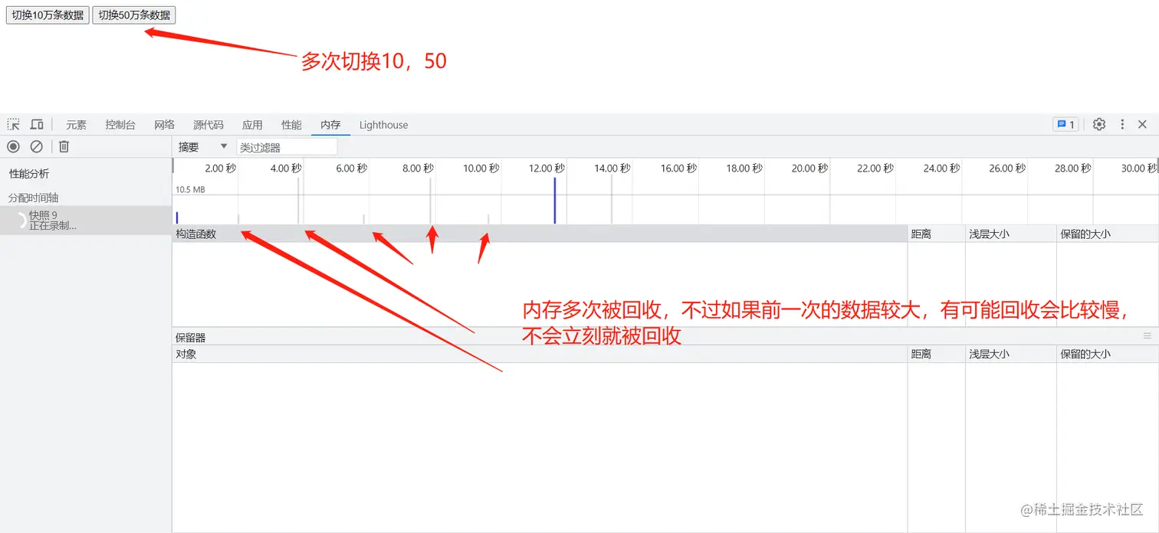The height and width of the screenshot is (533, 1159).
Task: Click the 16.00 秒 timeline label
Action: 678,168
